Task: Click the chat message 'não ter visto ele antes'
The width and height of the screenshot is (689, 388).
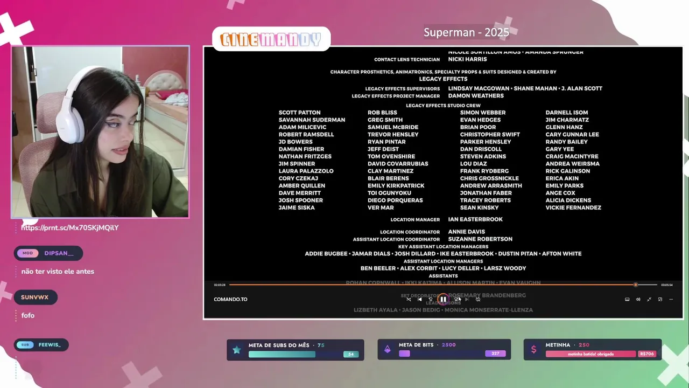Action: point(58,272)
